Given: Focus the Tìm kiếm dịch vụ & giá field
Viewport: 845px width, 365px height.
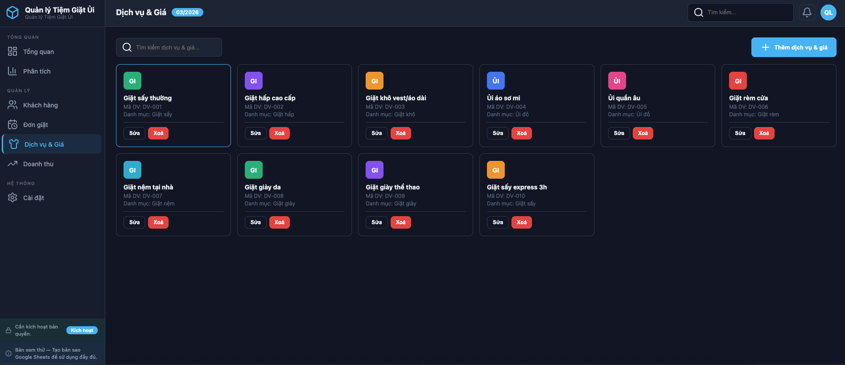Looking at the screenshot, I should [174, 47].
